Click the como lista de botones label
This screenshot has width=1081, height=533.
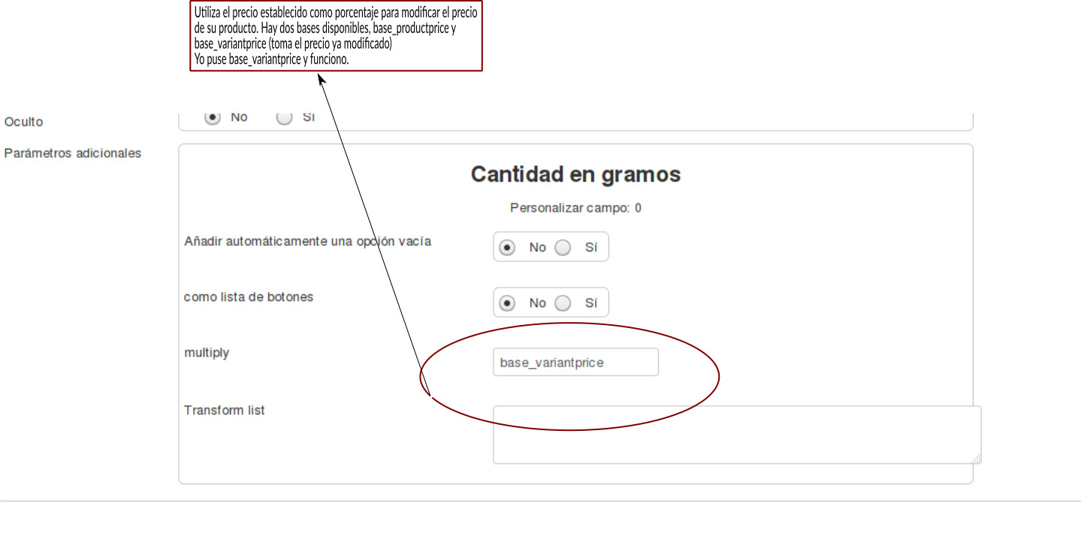[249, 297]
